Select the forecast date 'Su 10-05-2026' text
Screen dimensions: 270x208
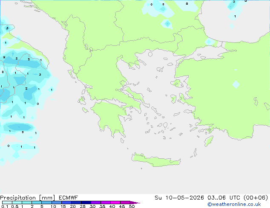click(179, 198)
